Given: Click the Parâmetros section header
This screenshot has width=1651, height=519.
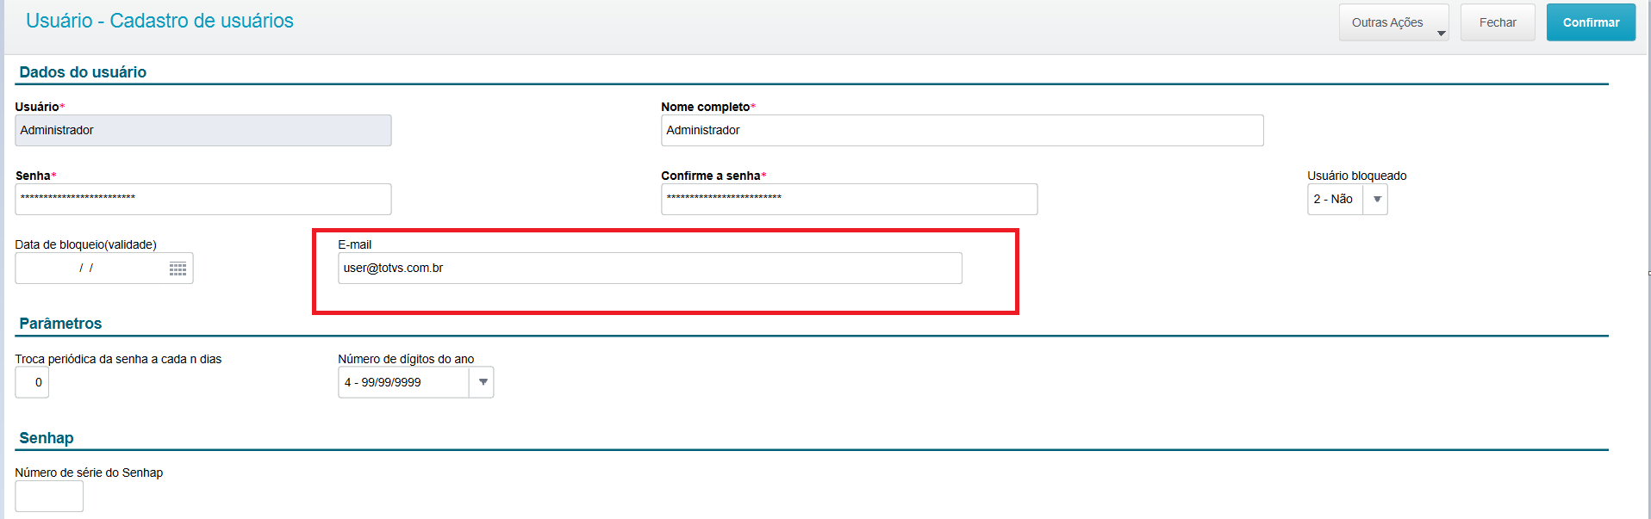Looking at the screenshot, I should pos(60,324).
